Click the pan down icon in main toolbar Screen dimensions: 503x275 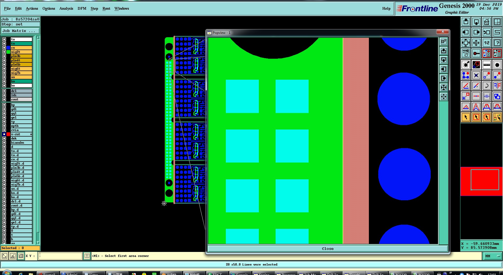[476, 22]
